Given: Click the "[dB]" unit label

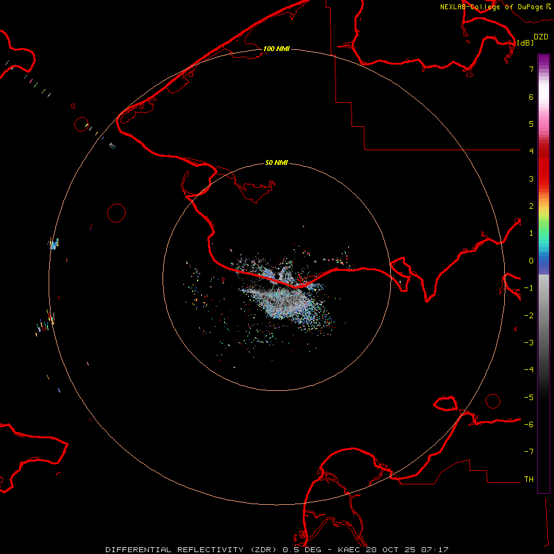Looking at the screenshot, I should [525, 42].
